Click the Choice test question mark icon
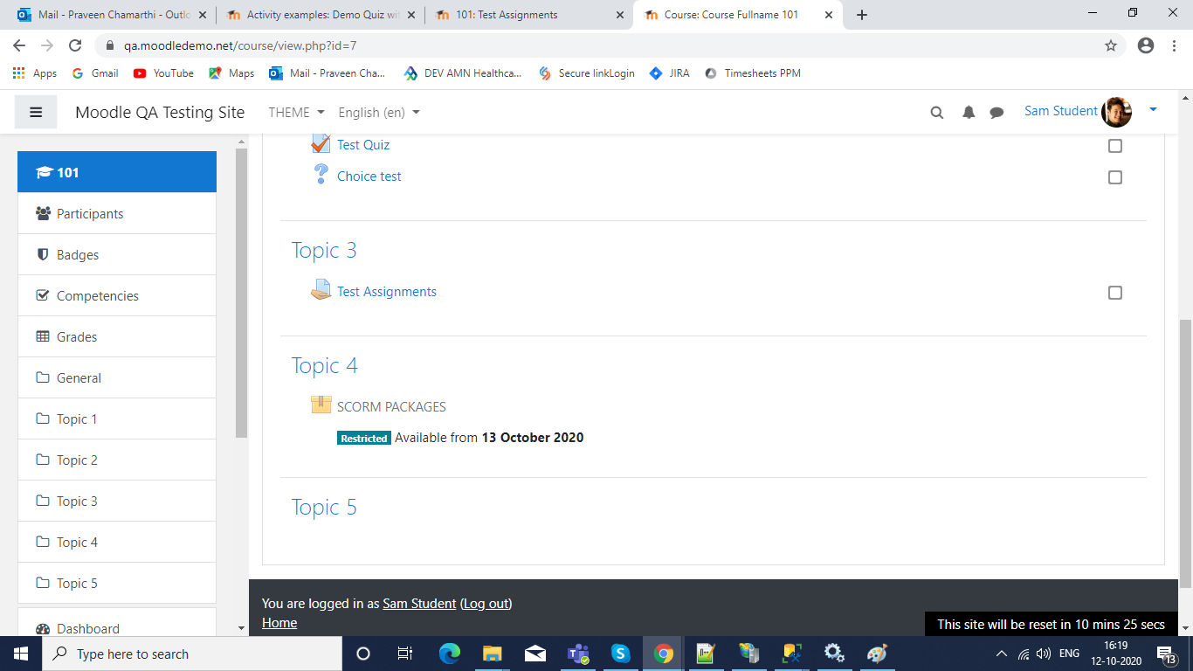Screen dimensions: 1193x671 [321, 175]
